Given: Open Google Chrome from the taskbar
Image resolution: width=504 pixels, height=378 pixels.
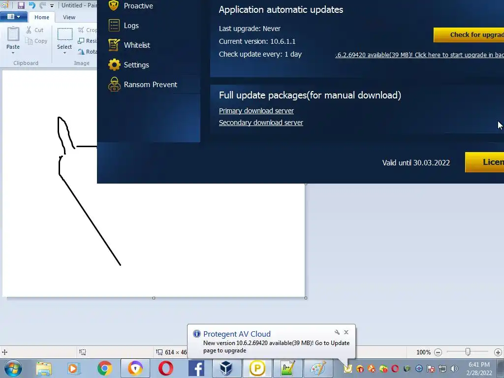Looking at the screenshot, I should (x=104, y=368).
